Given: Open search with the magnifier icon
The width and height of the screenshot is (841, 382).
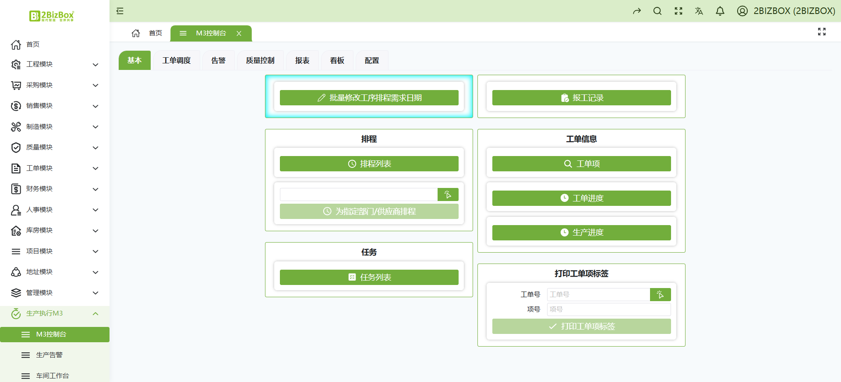Looking at the screenshot, I should coord(657,11).
